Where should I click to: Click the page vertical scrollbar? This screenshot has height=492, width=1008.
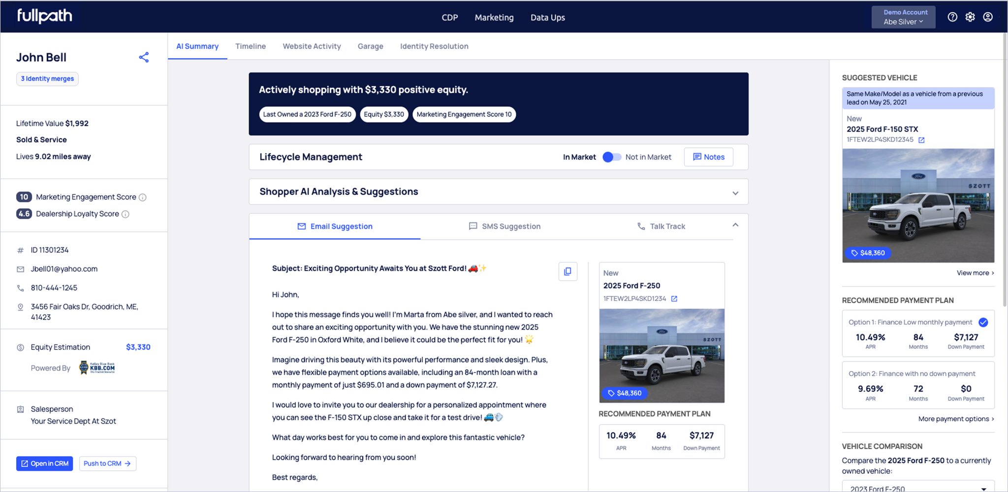(1005, 170)
